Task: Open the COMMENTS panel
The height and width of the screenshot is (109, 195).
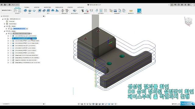Action: [6, 104]
